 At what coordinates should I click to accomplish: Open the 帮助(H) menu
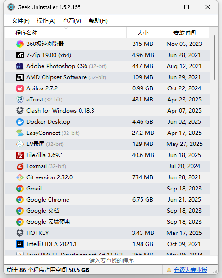click(x=98, y=21)
